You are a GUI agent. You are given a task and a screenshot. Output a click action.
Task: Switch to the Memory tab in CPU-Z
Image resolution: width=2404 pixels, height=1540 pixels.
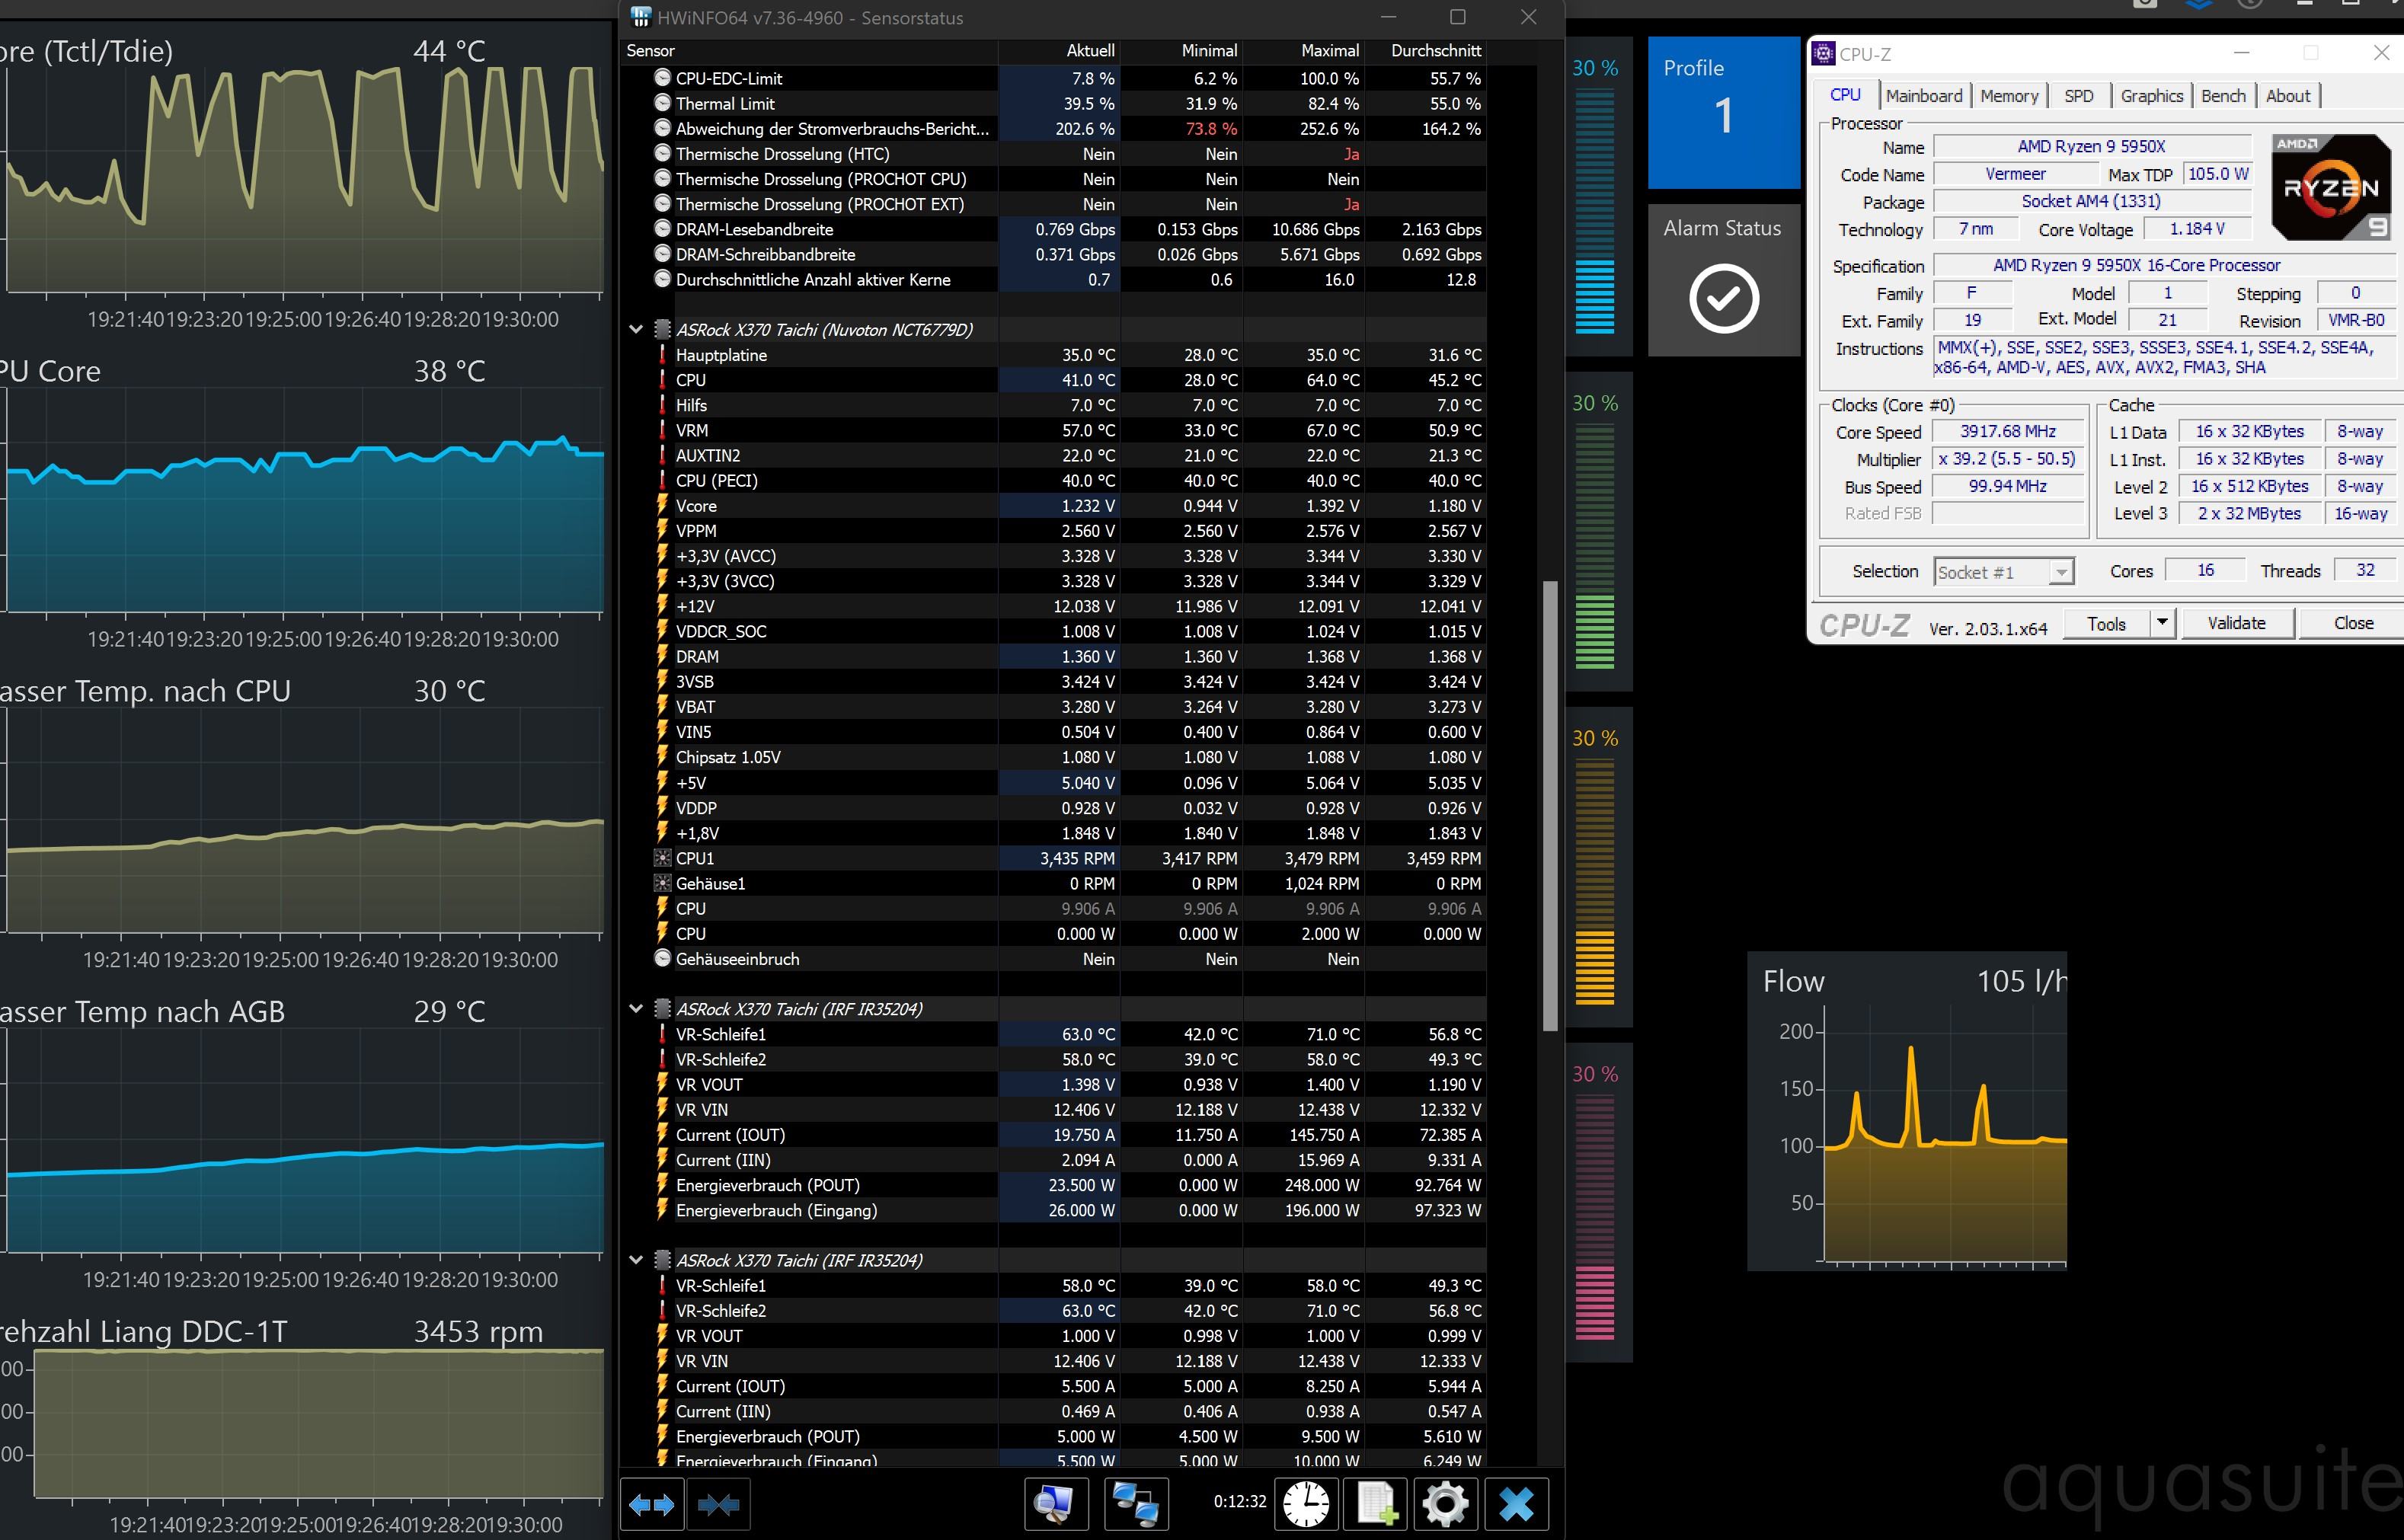(2009, 96)
